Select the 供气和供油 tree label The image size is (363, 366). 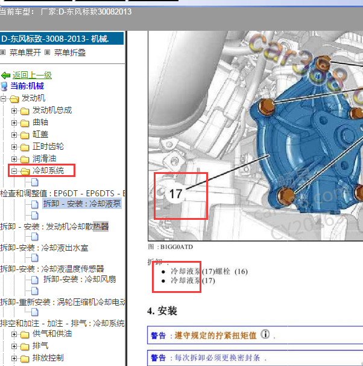coord(52,333)
